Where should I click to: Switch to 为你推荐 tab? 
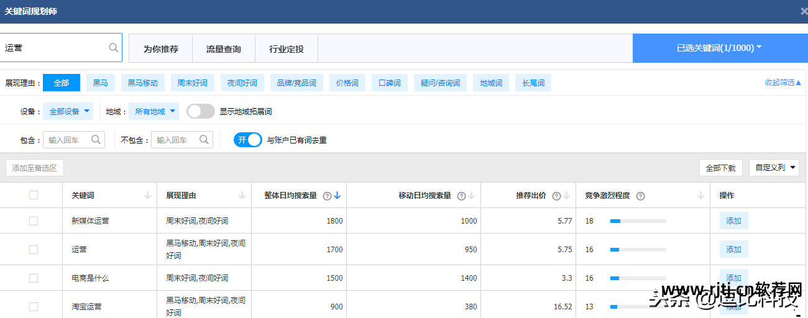161,48
